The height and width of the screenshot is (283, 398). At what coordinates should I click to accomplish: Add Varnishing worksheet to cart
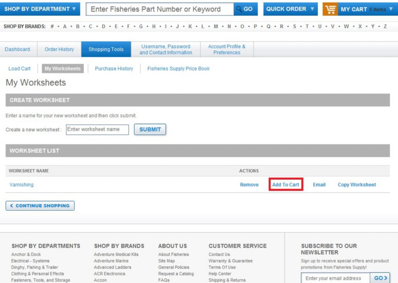click(286, 185)
